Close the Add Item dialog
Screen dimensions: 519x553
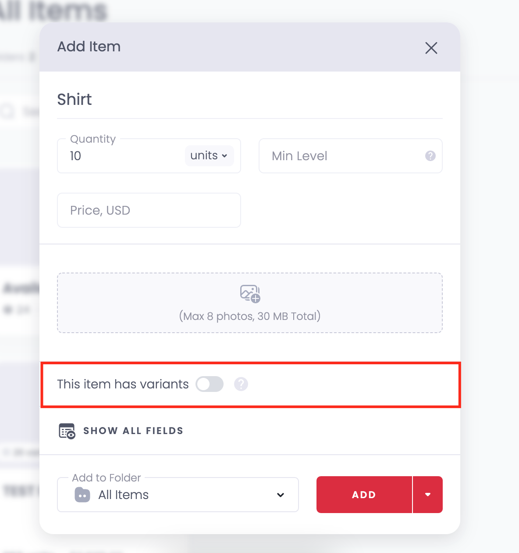coord(431,48)
